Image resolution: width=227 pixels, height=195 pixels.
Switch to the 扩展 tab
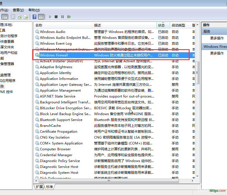pos(39,187)
